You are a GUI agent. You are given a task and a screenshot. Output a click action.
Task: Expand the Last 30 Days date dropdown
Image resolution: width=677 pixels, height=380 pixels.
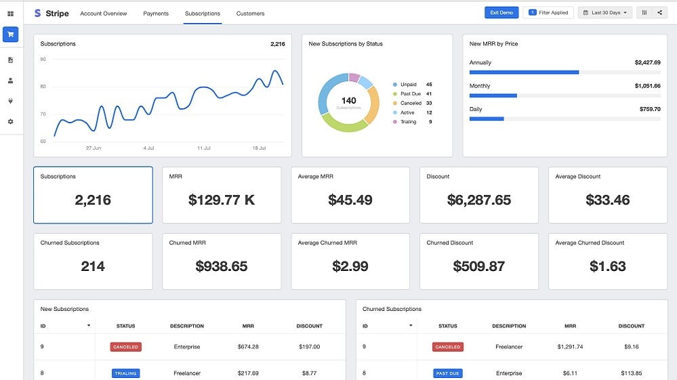pos(605,12)
